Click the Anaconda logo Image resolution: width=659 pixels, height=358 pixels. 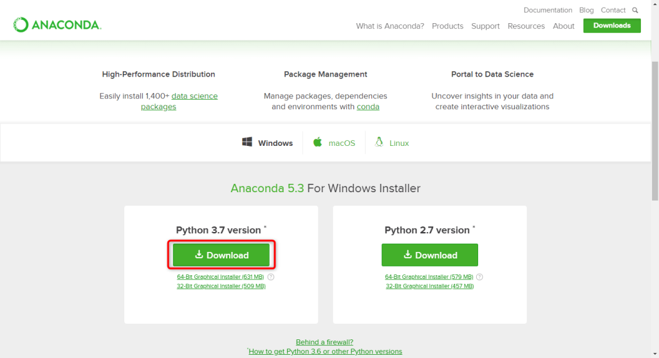click(x=57, y=25)
